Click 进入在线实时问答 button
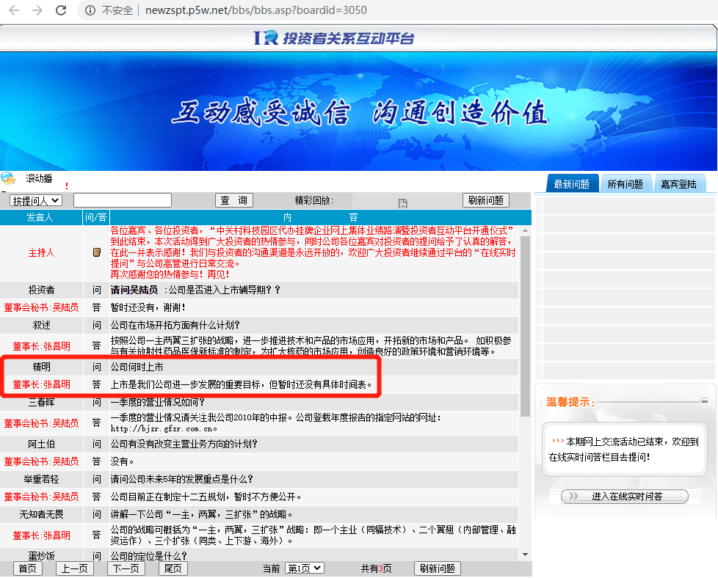718x578 pixels. click(626, 497)
